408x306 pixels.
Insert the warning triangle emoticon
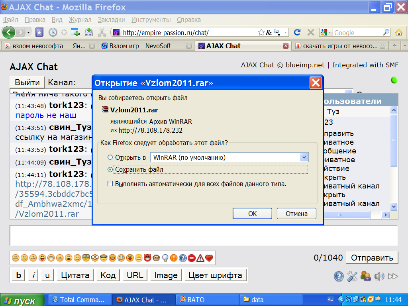click(x=200, y=258)
